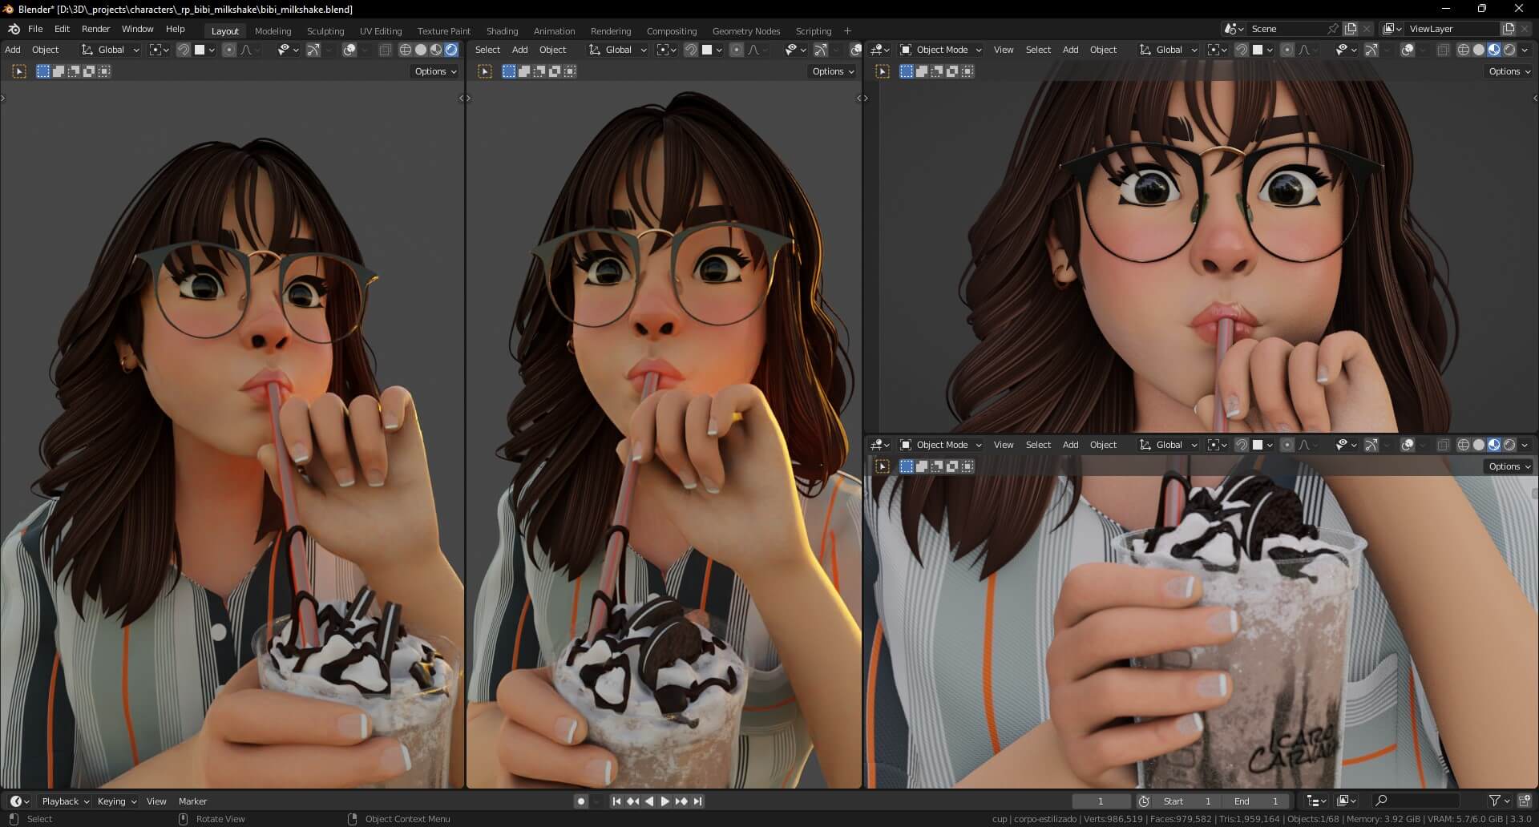This screenshot has width=1539, height=827.
Task: Open the Help menu
Action: [x=175, y=29]
